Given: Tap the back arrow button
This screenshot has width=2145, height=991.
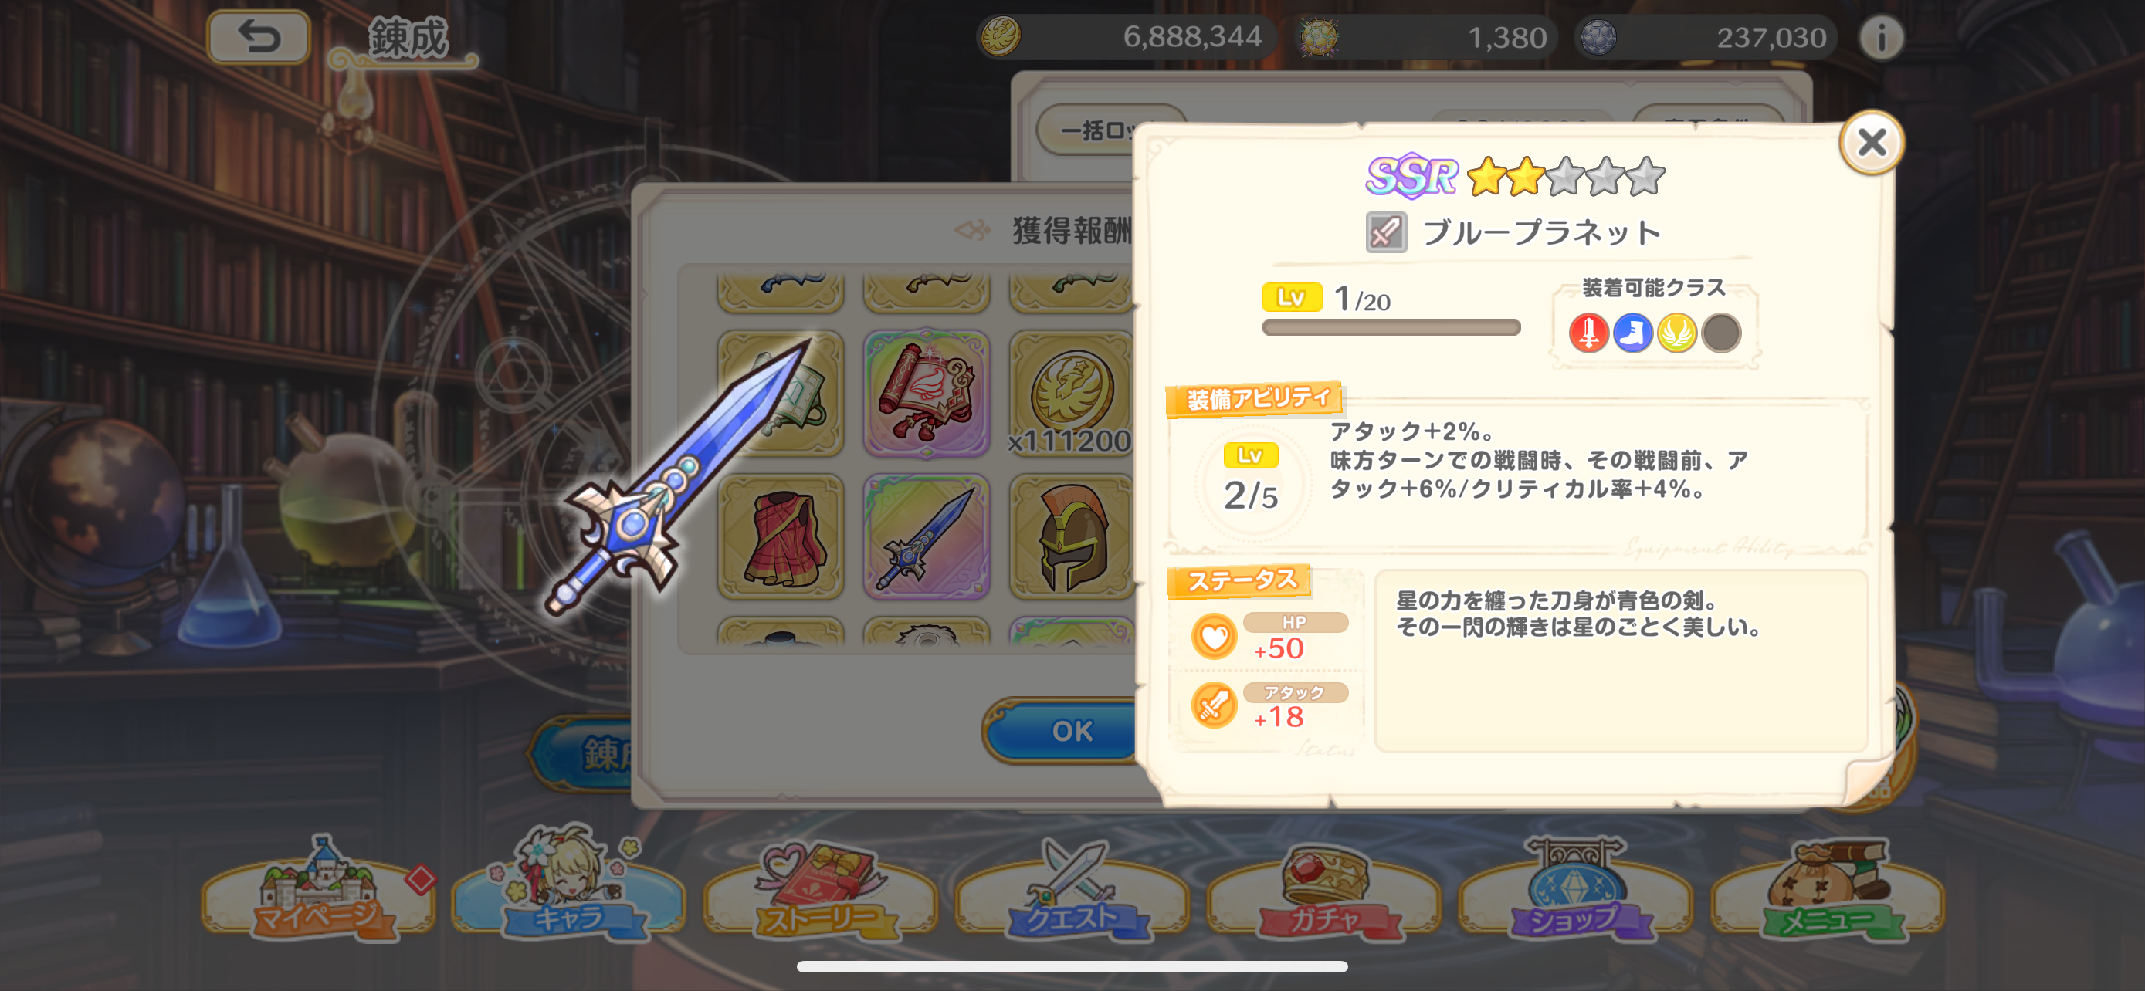Looking at the screenshot, I should tap(258, 38).
